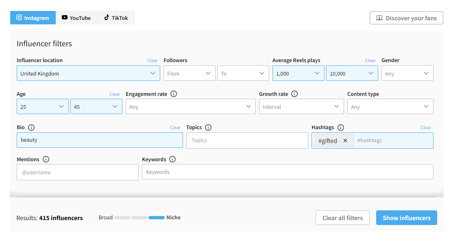Open Discover your fans
Screen dimensions: 451x240
(406, 18)
